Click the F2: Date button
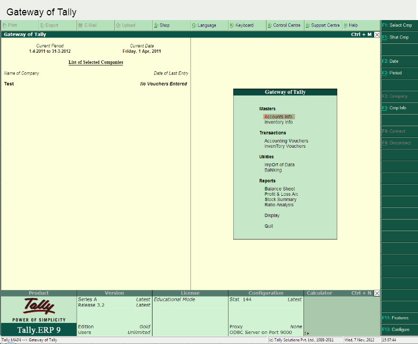Screen dimensions: 418x344 pyautogui.click(x=400, y=61)
